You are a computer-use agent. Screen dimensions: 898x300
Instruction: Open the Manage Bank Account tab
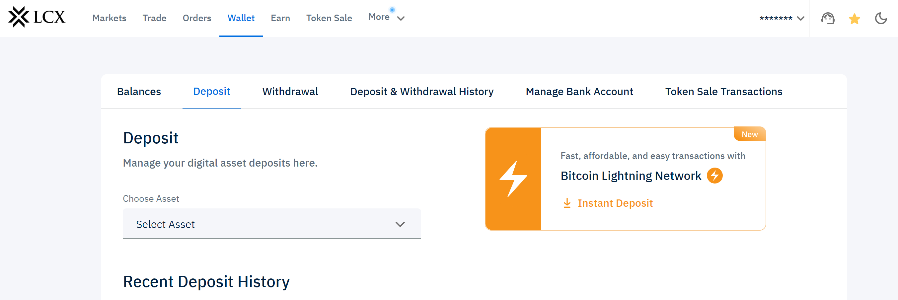click(579, 92)
